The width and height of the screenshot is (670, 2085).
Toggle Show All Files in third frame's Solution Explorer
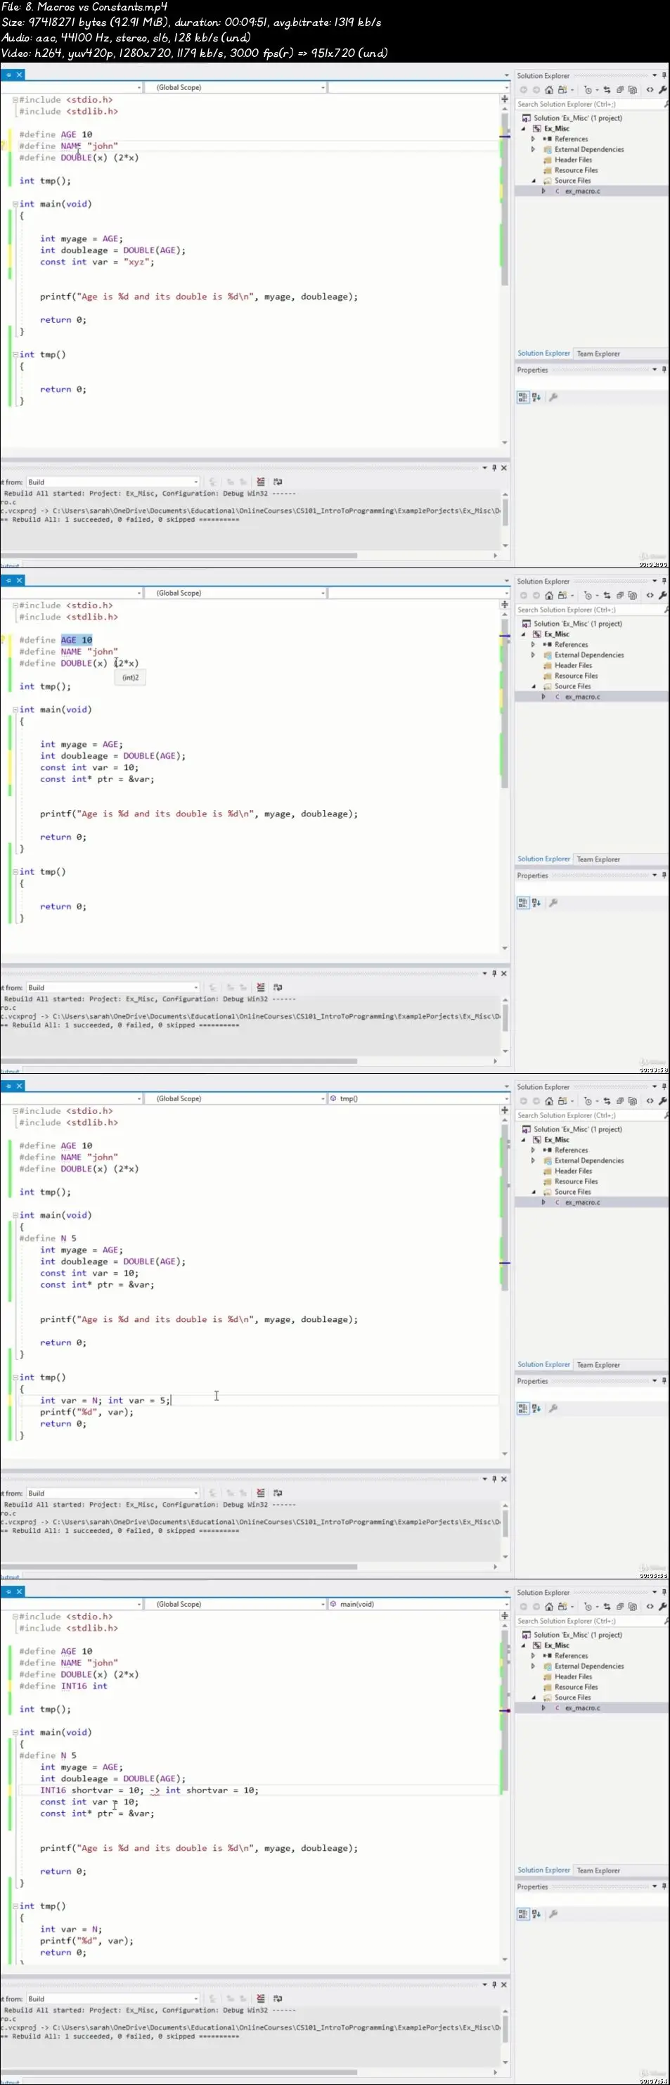(x=633, y=1101)
